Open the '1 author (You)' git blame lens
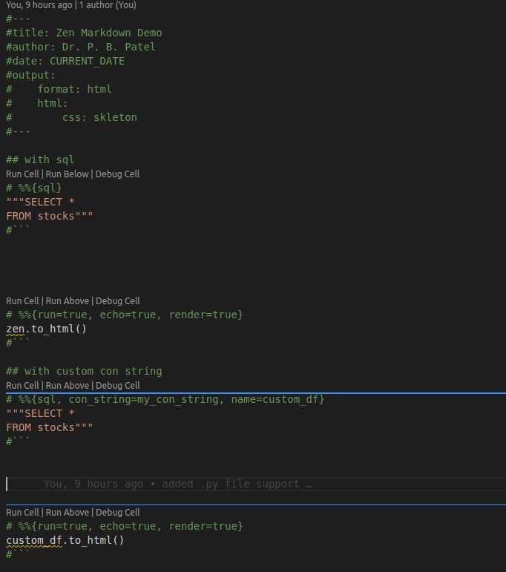The image size is (506, 572). pyautogui.click(x=108, y=5)
